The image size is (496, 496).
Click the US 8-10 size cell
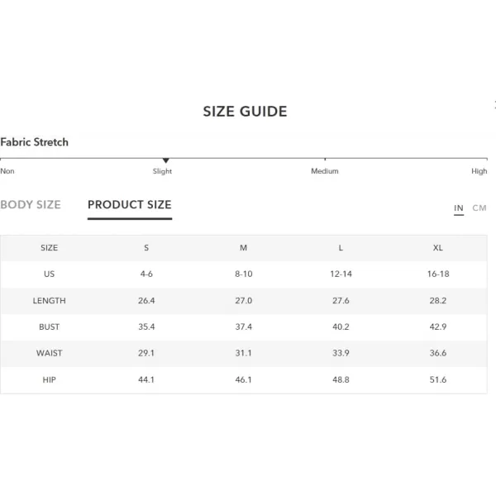click(244, 274)
